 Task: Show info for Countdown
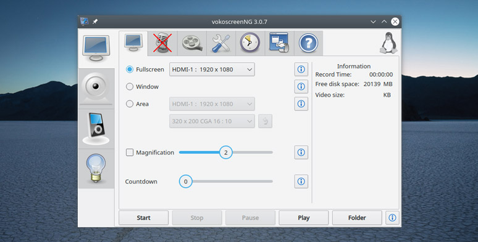click(x=301, y=182)
